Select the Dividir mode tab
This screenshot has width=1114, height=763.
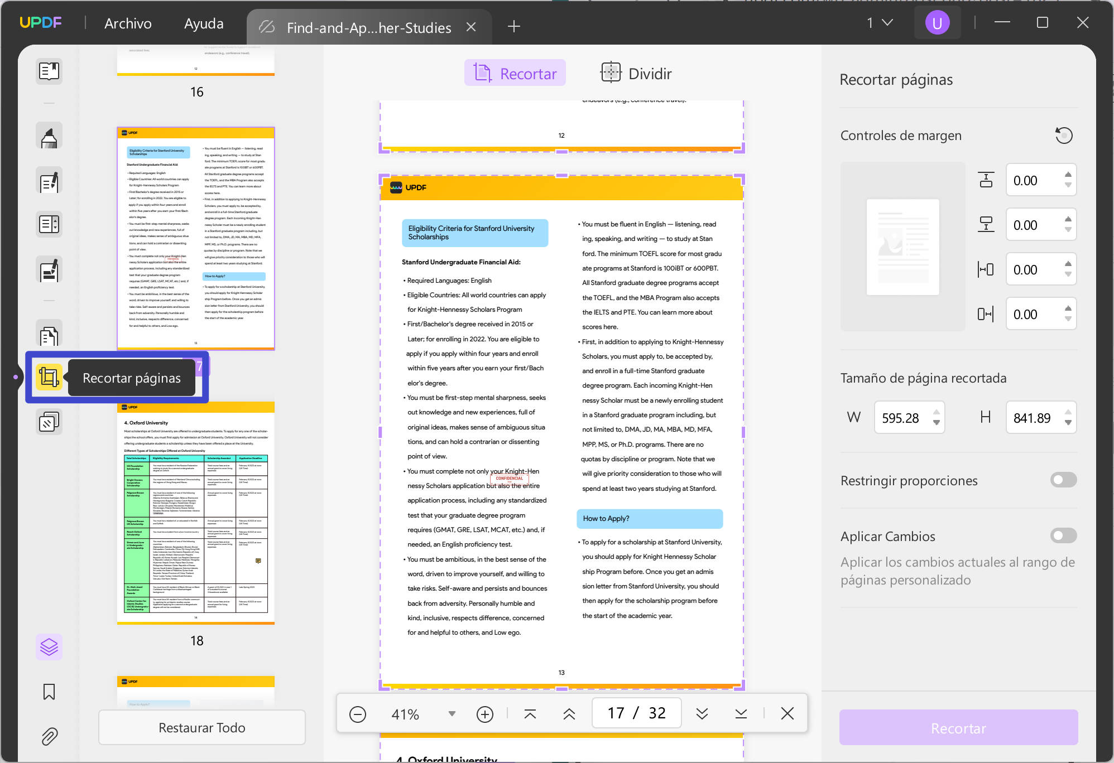point(636,73)
